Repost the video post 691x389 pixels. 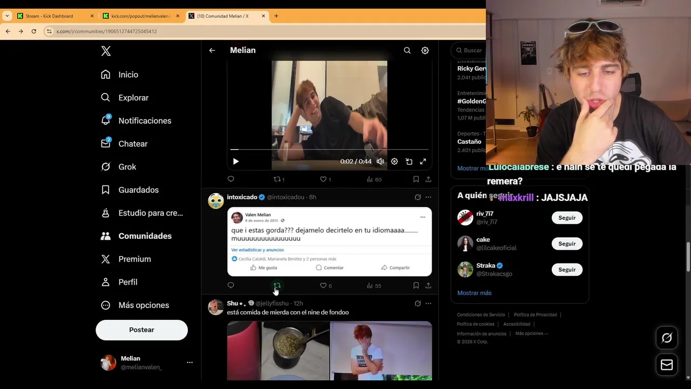(279, 179)
